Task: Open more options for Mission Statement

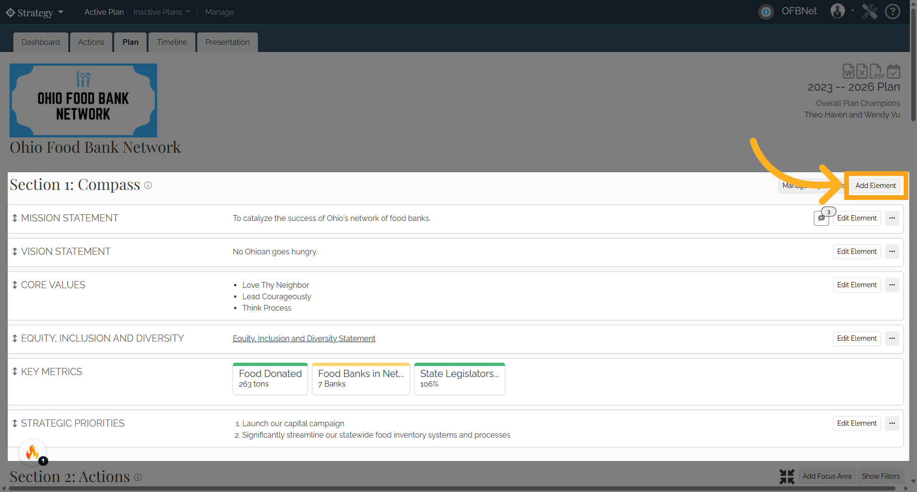Action: click(x=892, y=218)
